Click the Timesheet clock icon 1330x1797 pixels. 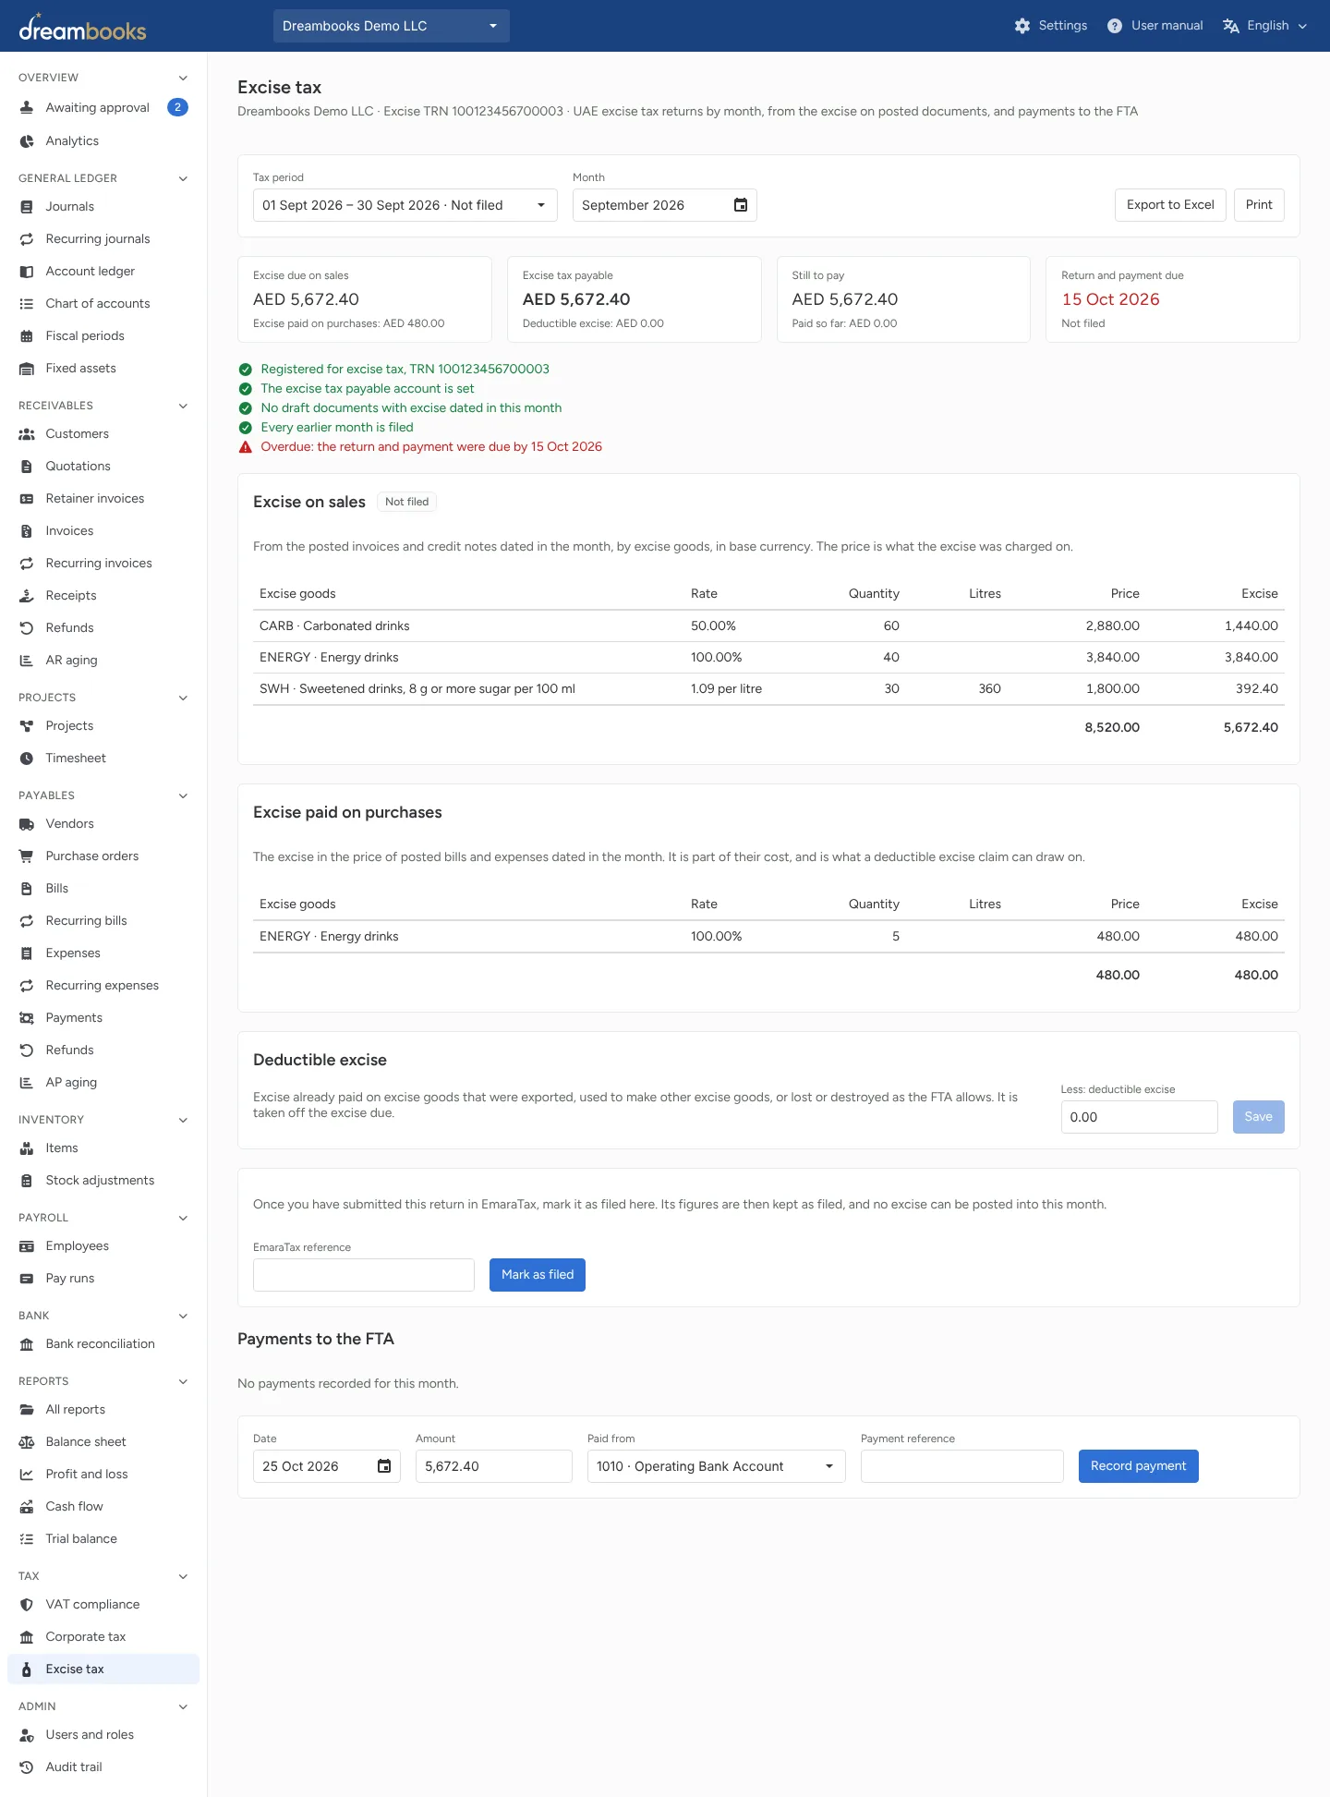(x=27, y=759)
